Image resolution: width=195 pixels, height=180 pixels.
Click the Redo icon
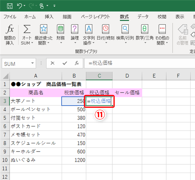pyautogui.click(x=31, y=6)
